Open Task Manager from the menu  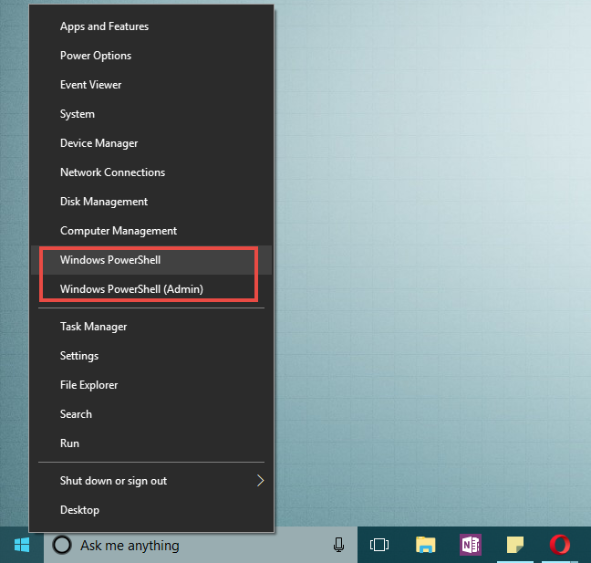pos(151,327)
